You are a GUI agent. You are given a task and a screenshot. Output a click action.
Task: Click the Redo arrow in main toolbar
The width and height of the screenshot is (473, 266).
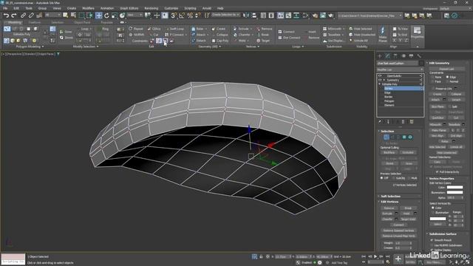click(14, 16)
